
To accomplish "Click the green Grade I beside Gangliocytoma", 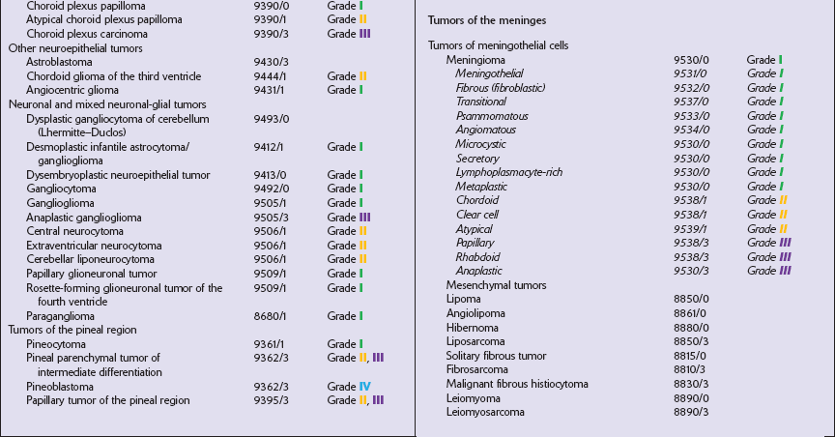I will pyautogui.click(x=345, y=189).
